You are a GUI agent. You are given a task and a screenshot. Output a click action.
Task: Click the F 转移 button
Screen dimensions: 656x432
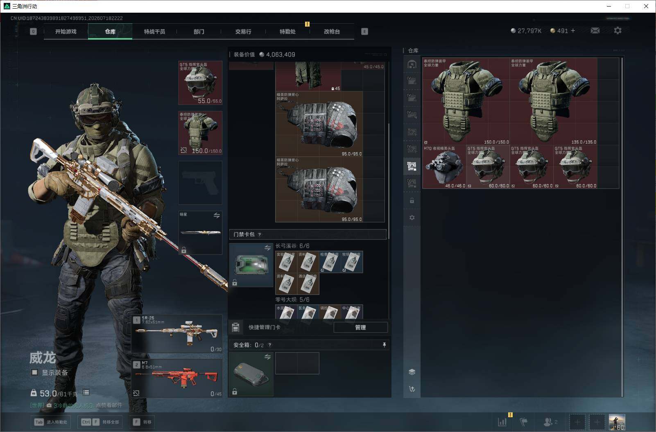(x=142, y=422)
